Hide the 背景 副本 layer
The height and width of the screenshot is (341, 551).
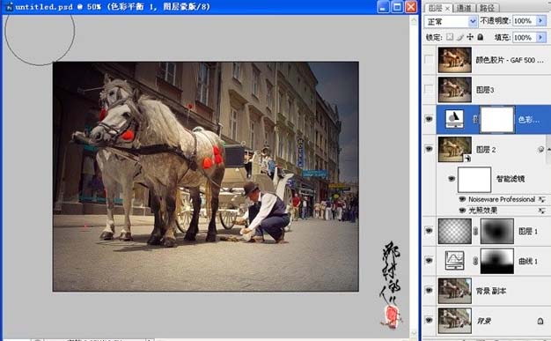(x=429, y=291)
